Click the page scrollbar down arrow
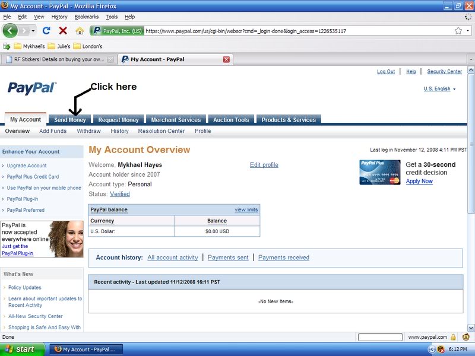The height and width of the screenshot is (356, 475). point(471,328)
